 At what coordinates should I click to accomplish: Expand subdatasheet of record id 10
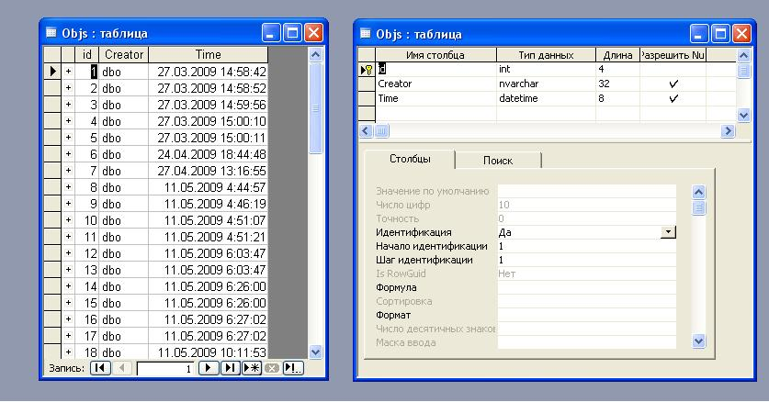click(x=68, y=220)
